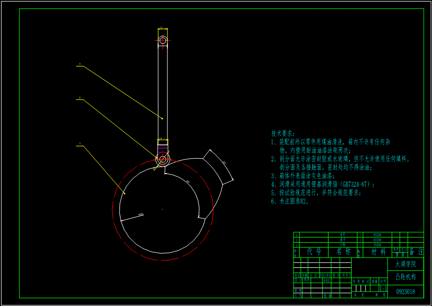Click the '备注' column header
The height and width of the screenshot is (306, 432).
click(x=416, y=252)
